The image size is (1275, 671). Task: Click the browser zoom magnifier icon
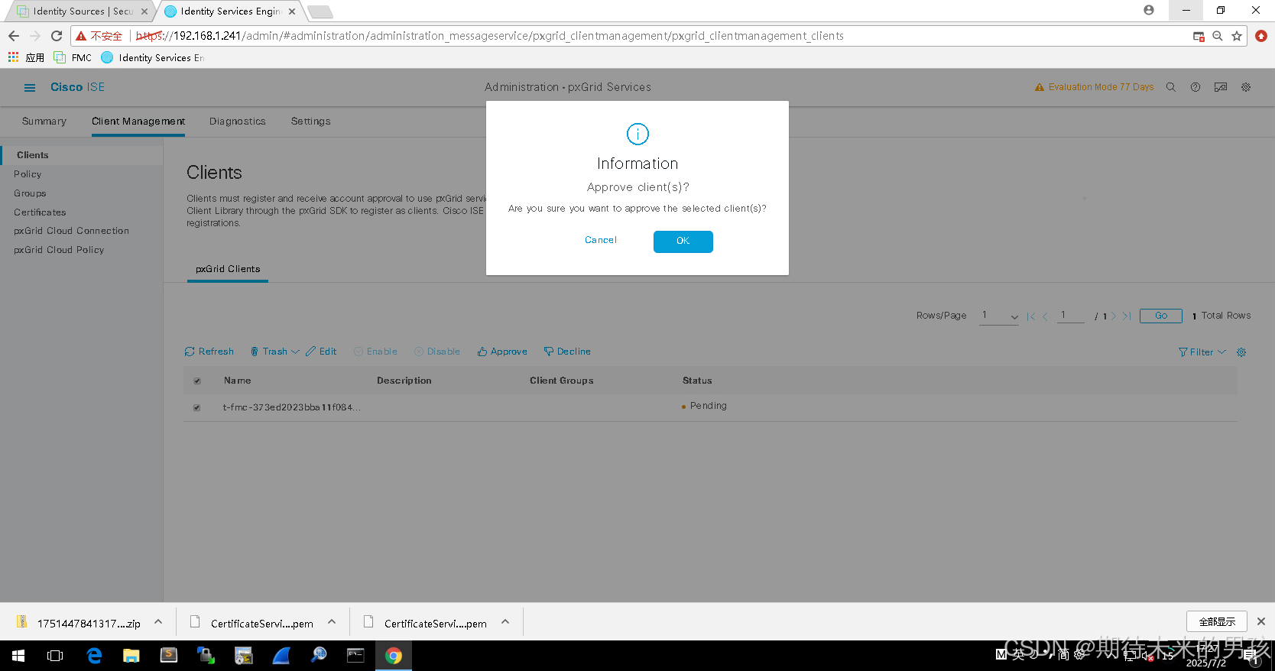click(1218, 36)
